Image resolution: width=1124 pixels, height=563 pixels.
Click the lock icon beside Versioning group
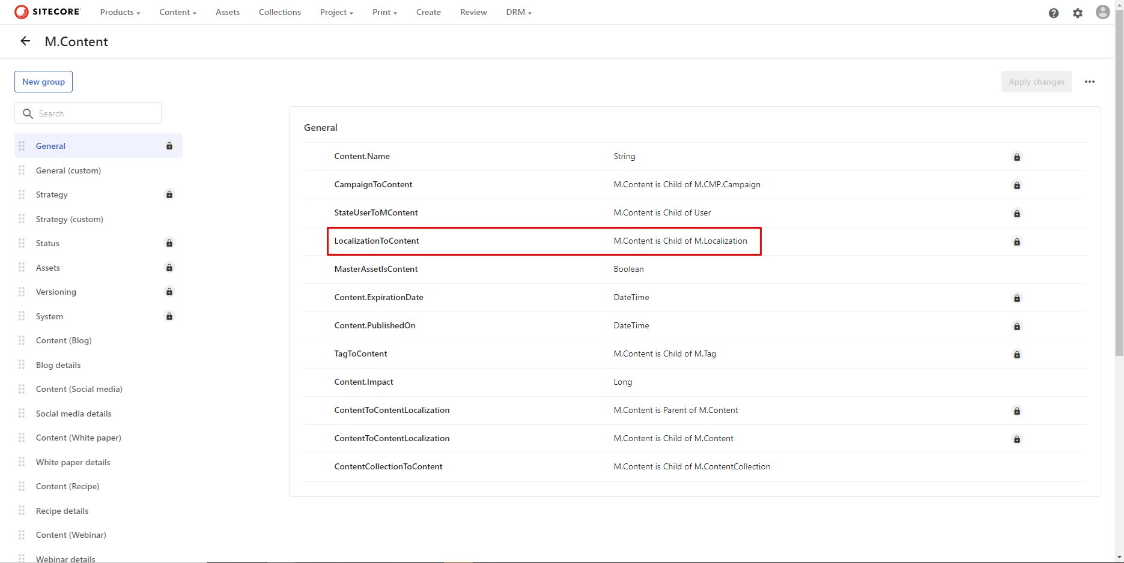click(x=169, y=292)
